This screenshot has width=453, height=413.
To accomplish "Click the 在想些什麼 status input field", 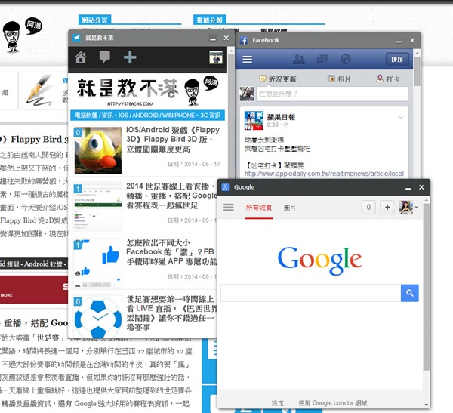I will point(332,94).
